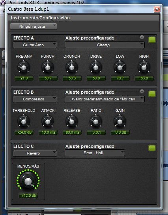Toggle the Efecto B green power button
Screen dimensions: 168x215
[152, 94]
